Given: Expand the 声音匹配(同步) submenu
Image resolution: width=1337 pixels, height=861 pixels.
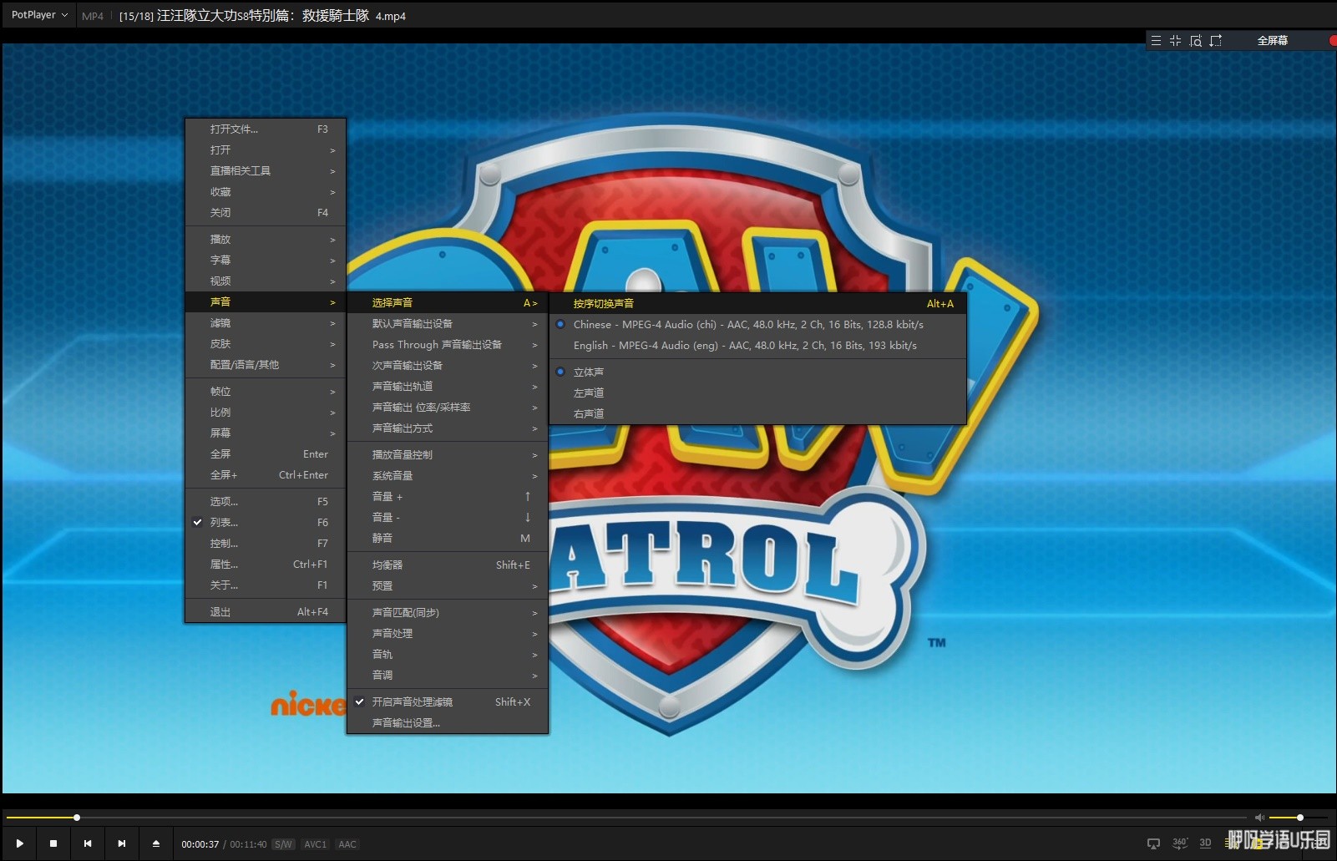Looking at the screenshot, I should [x=448, y=612].
